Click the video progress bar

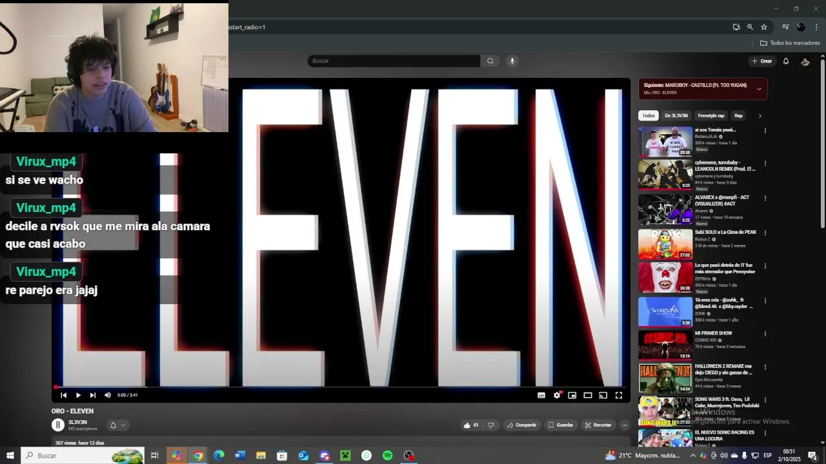point(341,387)
